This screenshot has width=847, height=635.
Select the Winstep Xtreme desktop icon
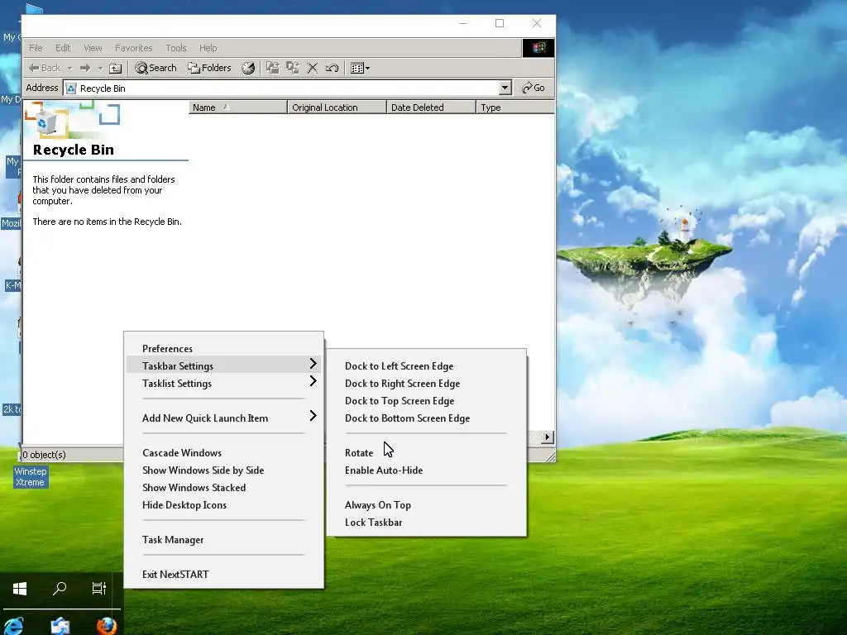pos(31,477)
